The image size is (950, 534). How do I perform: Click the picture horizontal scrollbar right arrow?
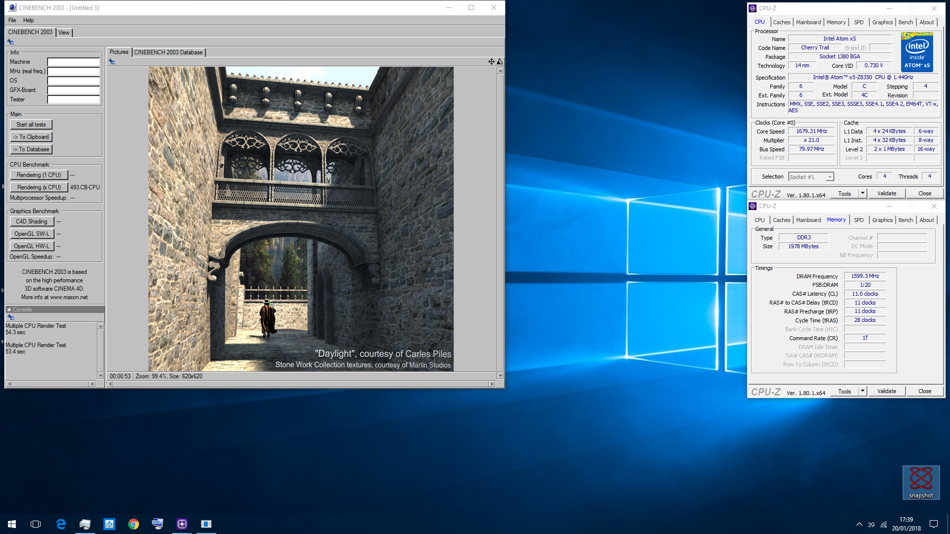point(492,384)
